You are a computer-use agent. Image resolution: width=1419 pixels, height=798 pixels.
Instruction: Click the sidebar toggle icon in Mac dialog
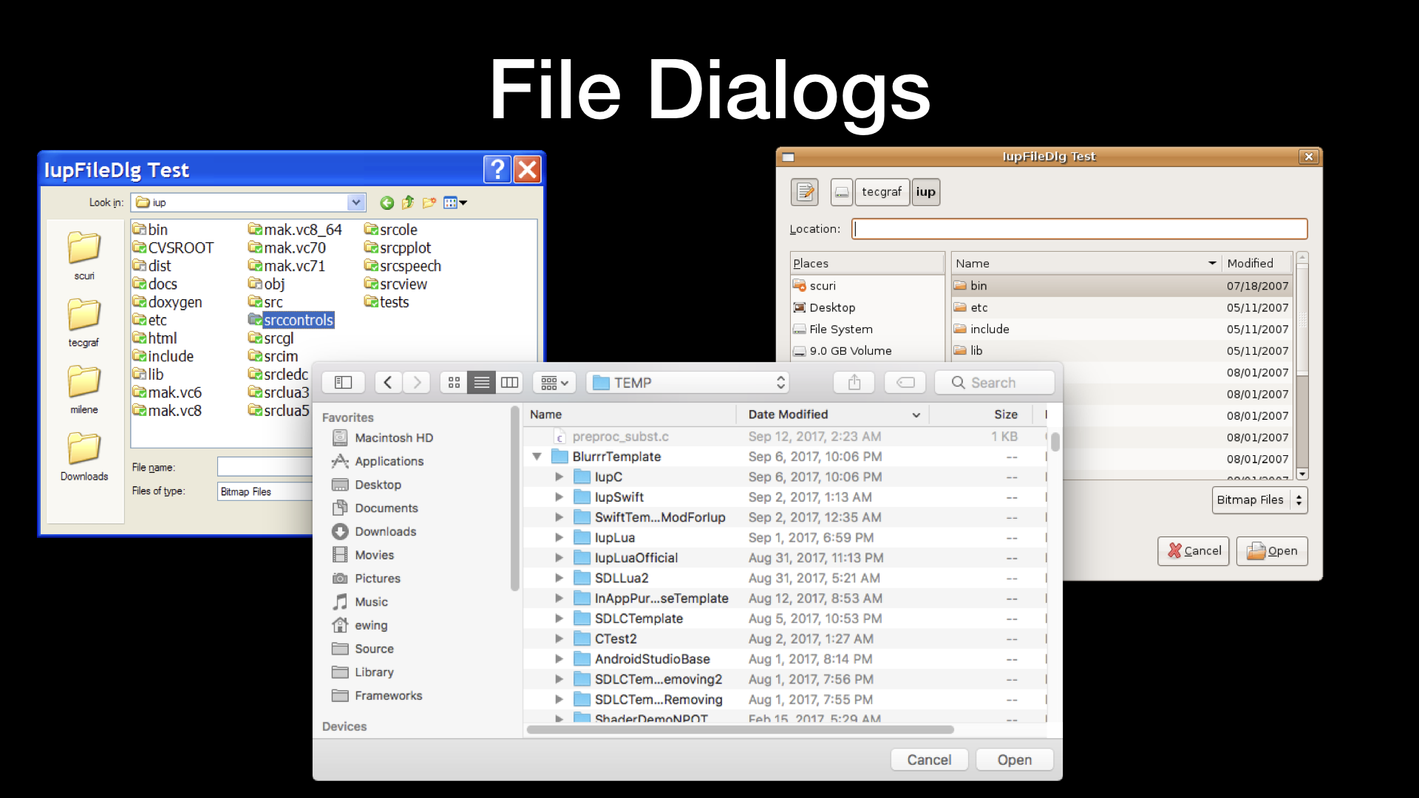[x=343, y=382]
